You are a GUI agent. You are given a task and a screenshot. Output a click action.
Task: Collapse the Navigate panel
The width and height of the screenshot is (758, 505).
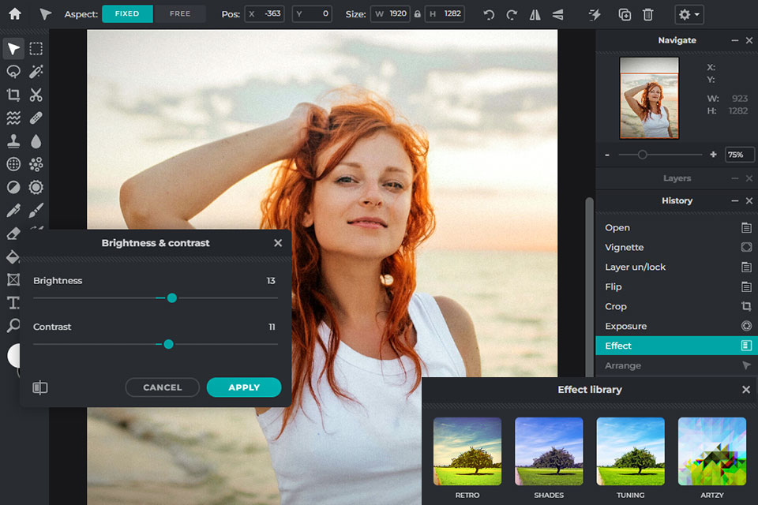coord(734,40)
